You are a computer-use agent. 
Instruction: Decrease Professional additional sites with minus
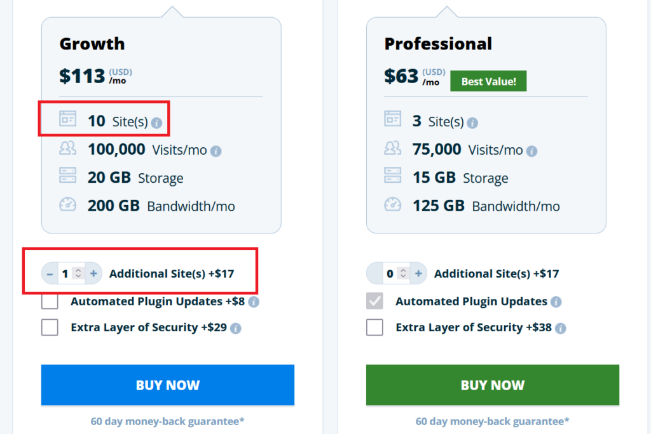click(375, 274)
